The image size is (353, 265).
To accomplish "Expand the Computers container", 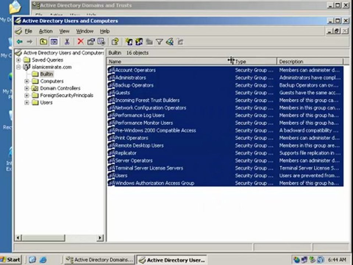I will (27, 81).
